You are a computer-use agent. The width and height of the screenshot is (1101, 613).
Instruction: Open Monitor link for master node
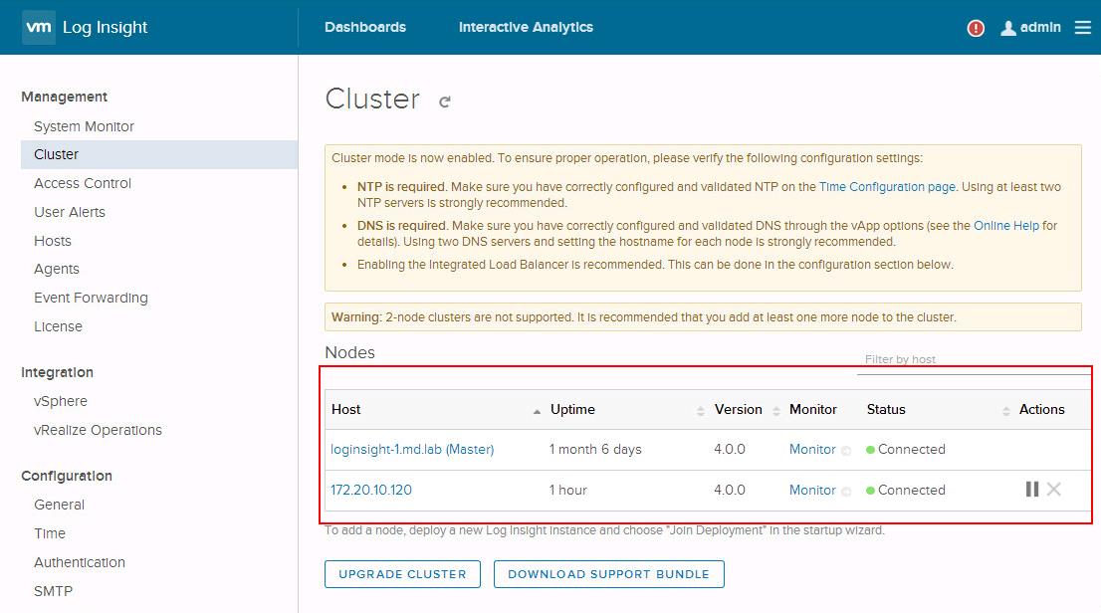tap(812, 450)
